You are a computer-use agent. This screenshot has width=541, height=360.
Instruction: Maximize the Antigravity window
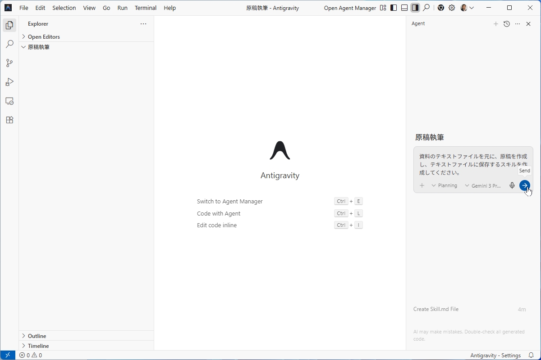[x=509, y=8]
